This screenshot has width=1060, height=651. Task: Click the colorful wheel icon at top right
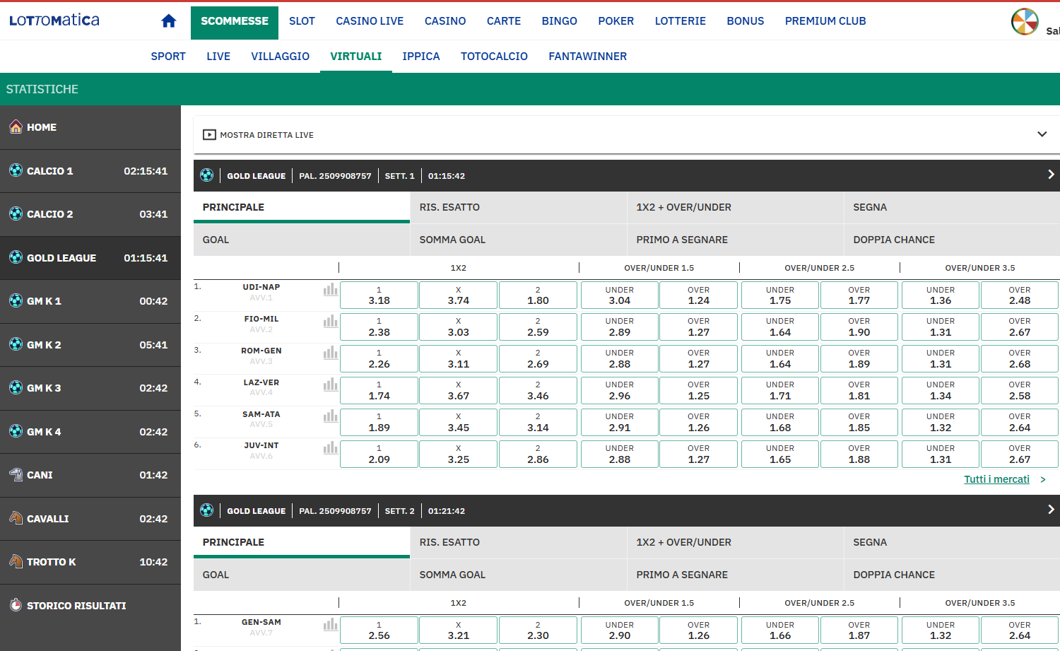[x=1024, y=22]
